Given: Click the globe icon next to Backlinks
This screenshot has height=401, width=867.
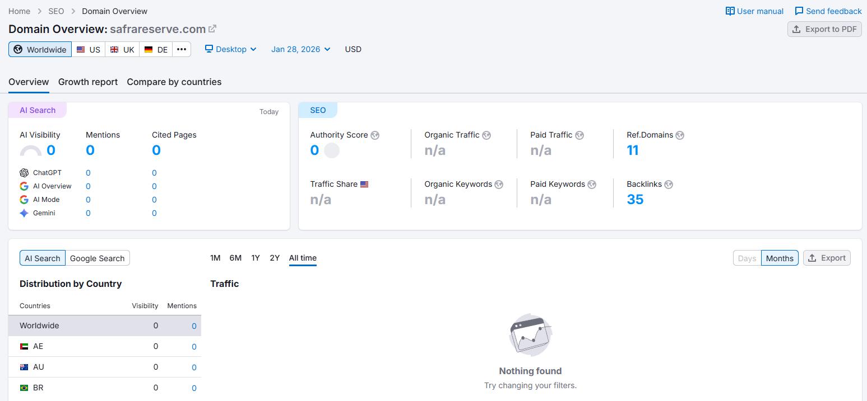Looking at the screenshot, I should (669, 184).
